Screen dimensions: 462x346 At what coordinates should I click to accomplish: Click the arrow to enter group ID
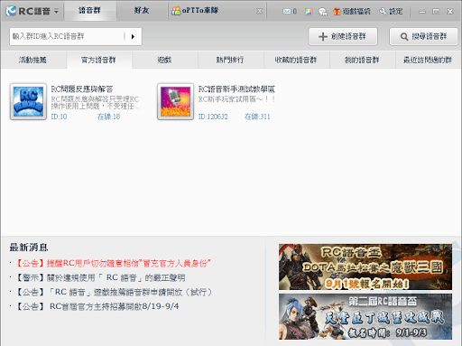(133, 37)
